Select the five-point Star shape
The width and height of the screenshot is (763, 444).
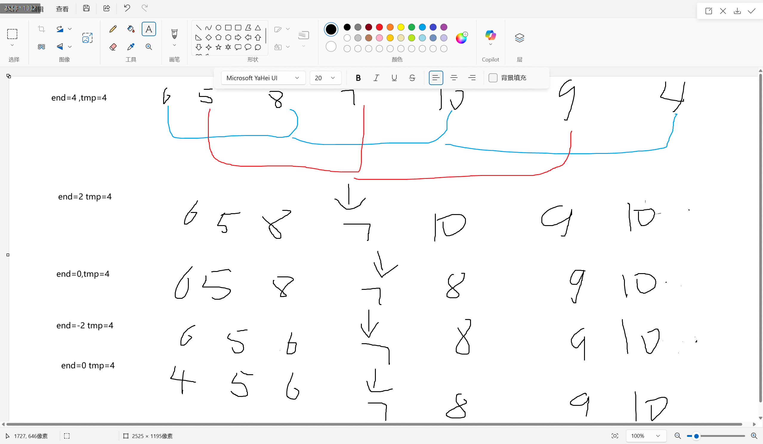tap(218, 47)
